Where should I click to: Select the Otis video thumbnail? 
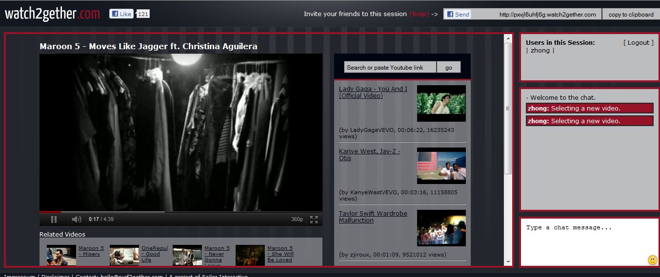[441, 166]
